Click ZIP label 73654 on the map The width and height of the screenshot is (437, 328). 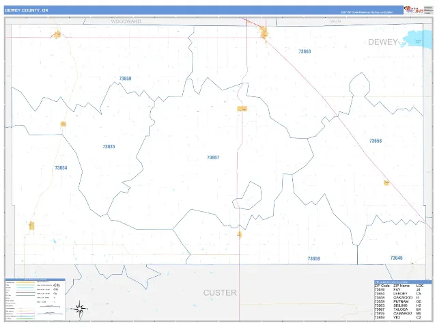[x=61, y=168]
